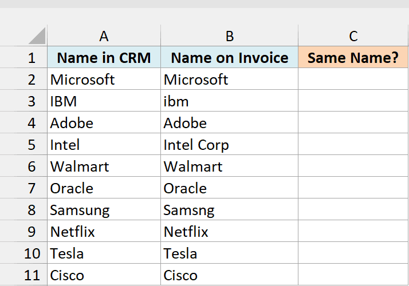The width and height of the screenshot is (409, 286).
Task: Select cell A6 containing Walmart
Action: click(104, 166)
